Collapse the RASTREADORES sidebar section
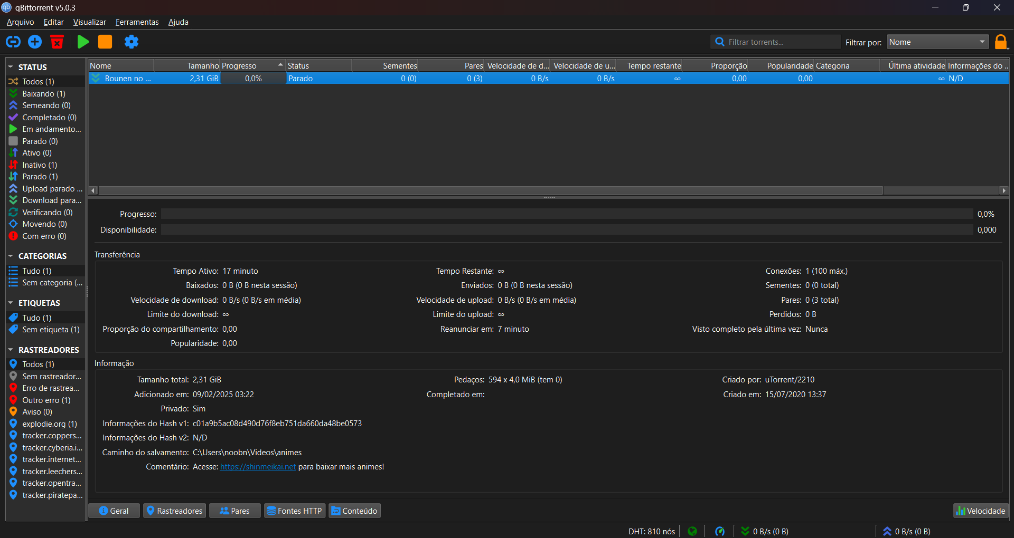1014x538 pixels. (x=11, y=350)
